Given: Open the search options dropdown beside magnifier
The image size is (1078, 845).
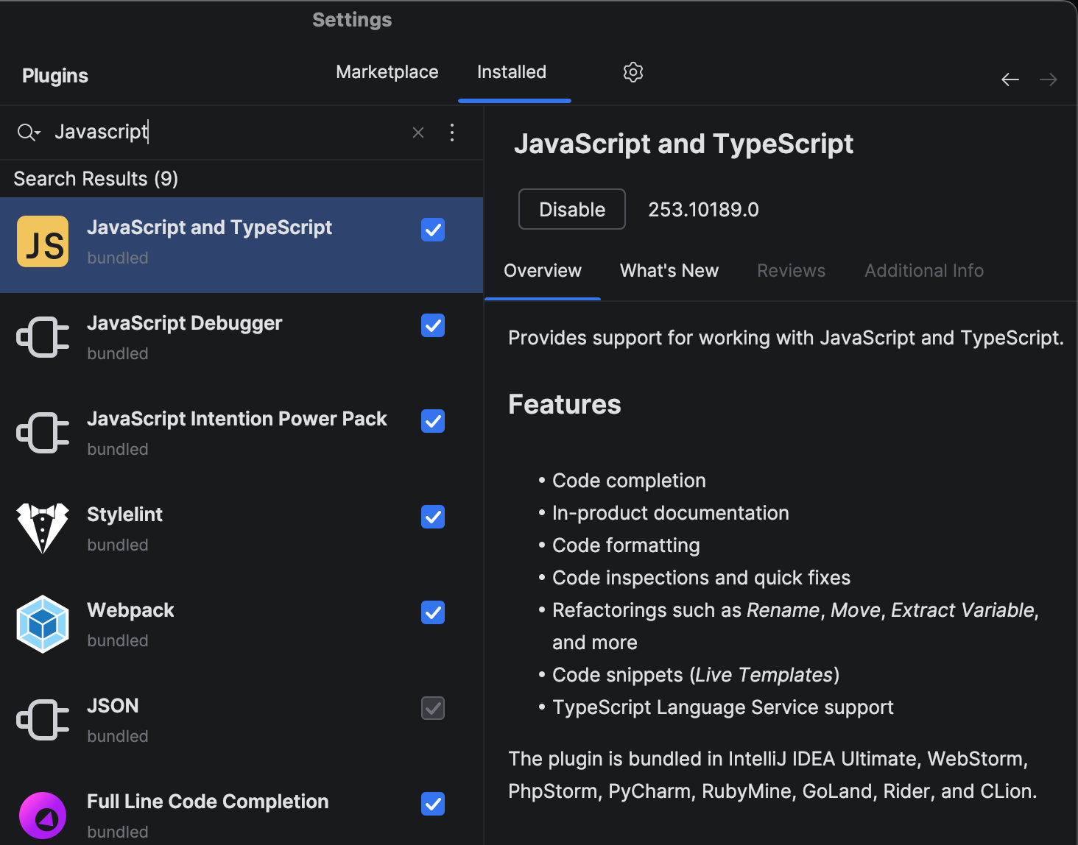Looking at the screenshot, I should 28,132.
